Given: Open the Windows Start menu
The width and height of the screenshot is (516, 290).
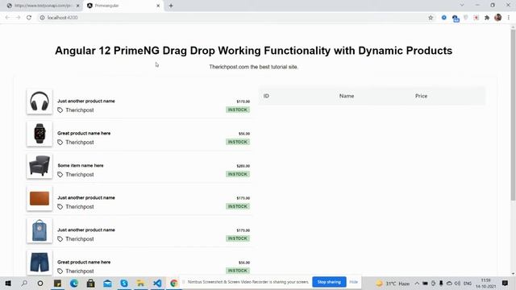Looking at the screenshot, I should tap(8, 283).
